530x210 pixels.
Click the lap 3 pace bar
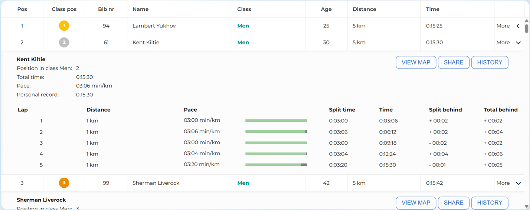tap(276, 143)
